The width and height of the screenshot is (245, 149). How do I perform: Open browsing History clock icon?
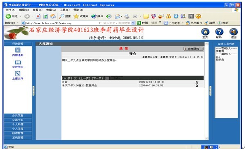(109, 16)
